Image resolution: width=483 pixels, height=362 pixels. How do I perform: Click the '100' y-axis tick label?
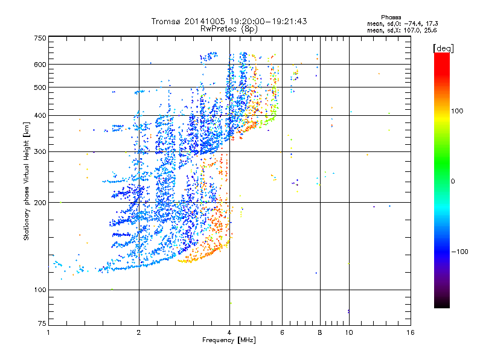click(40, 290)
